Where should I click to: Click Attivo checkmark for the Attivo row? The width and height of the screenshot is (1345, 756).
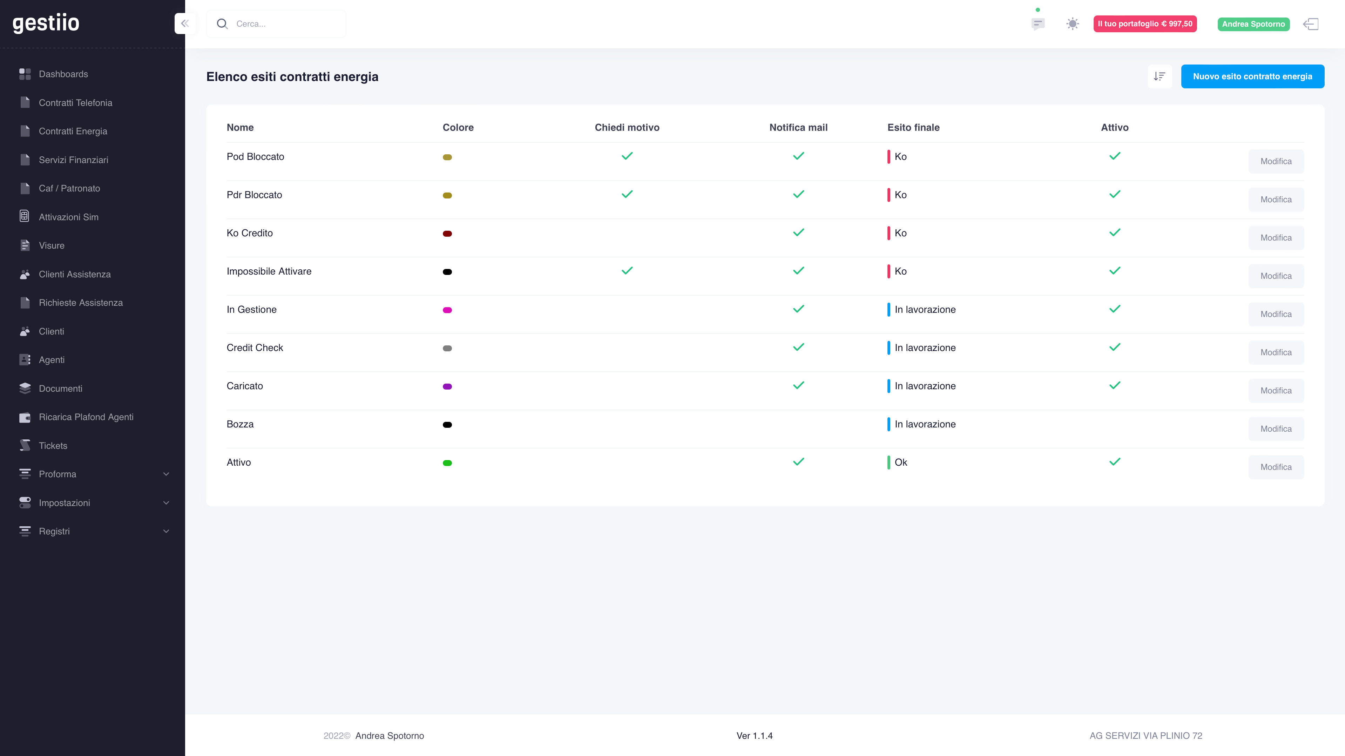[x=1115, y=461]
